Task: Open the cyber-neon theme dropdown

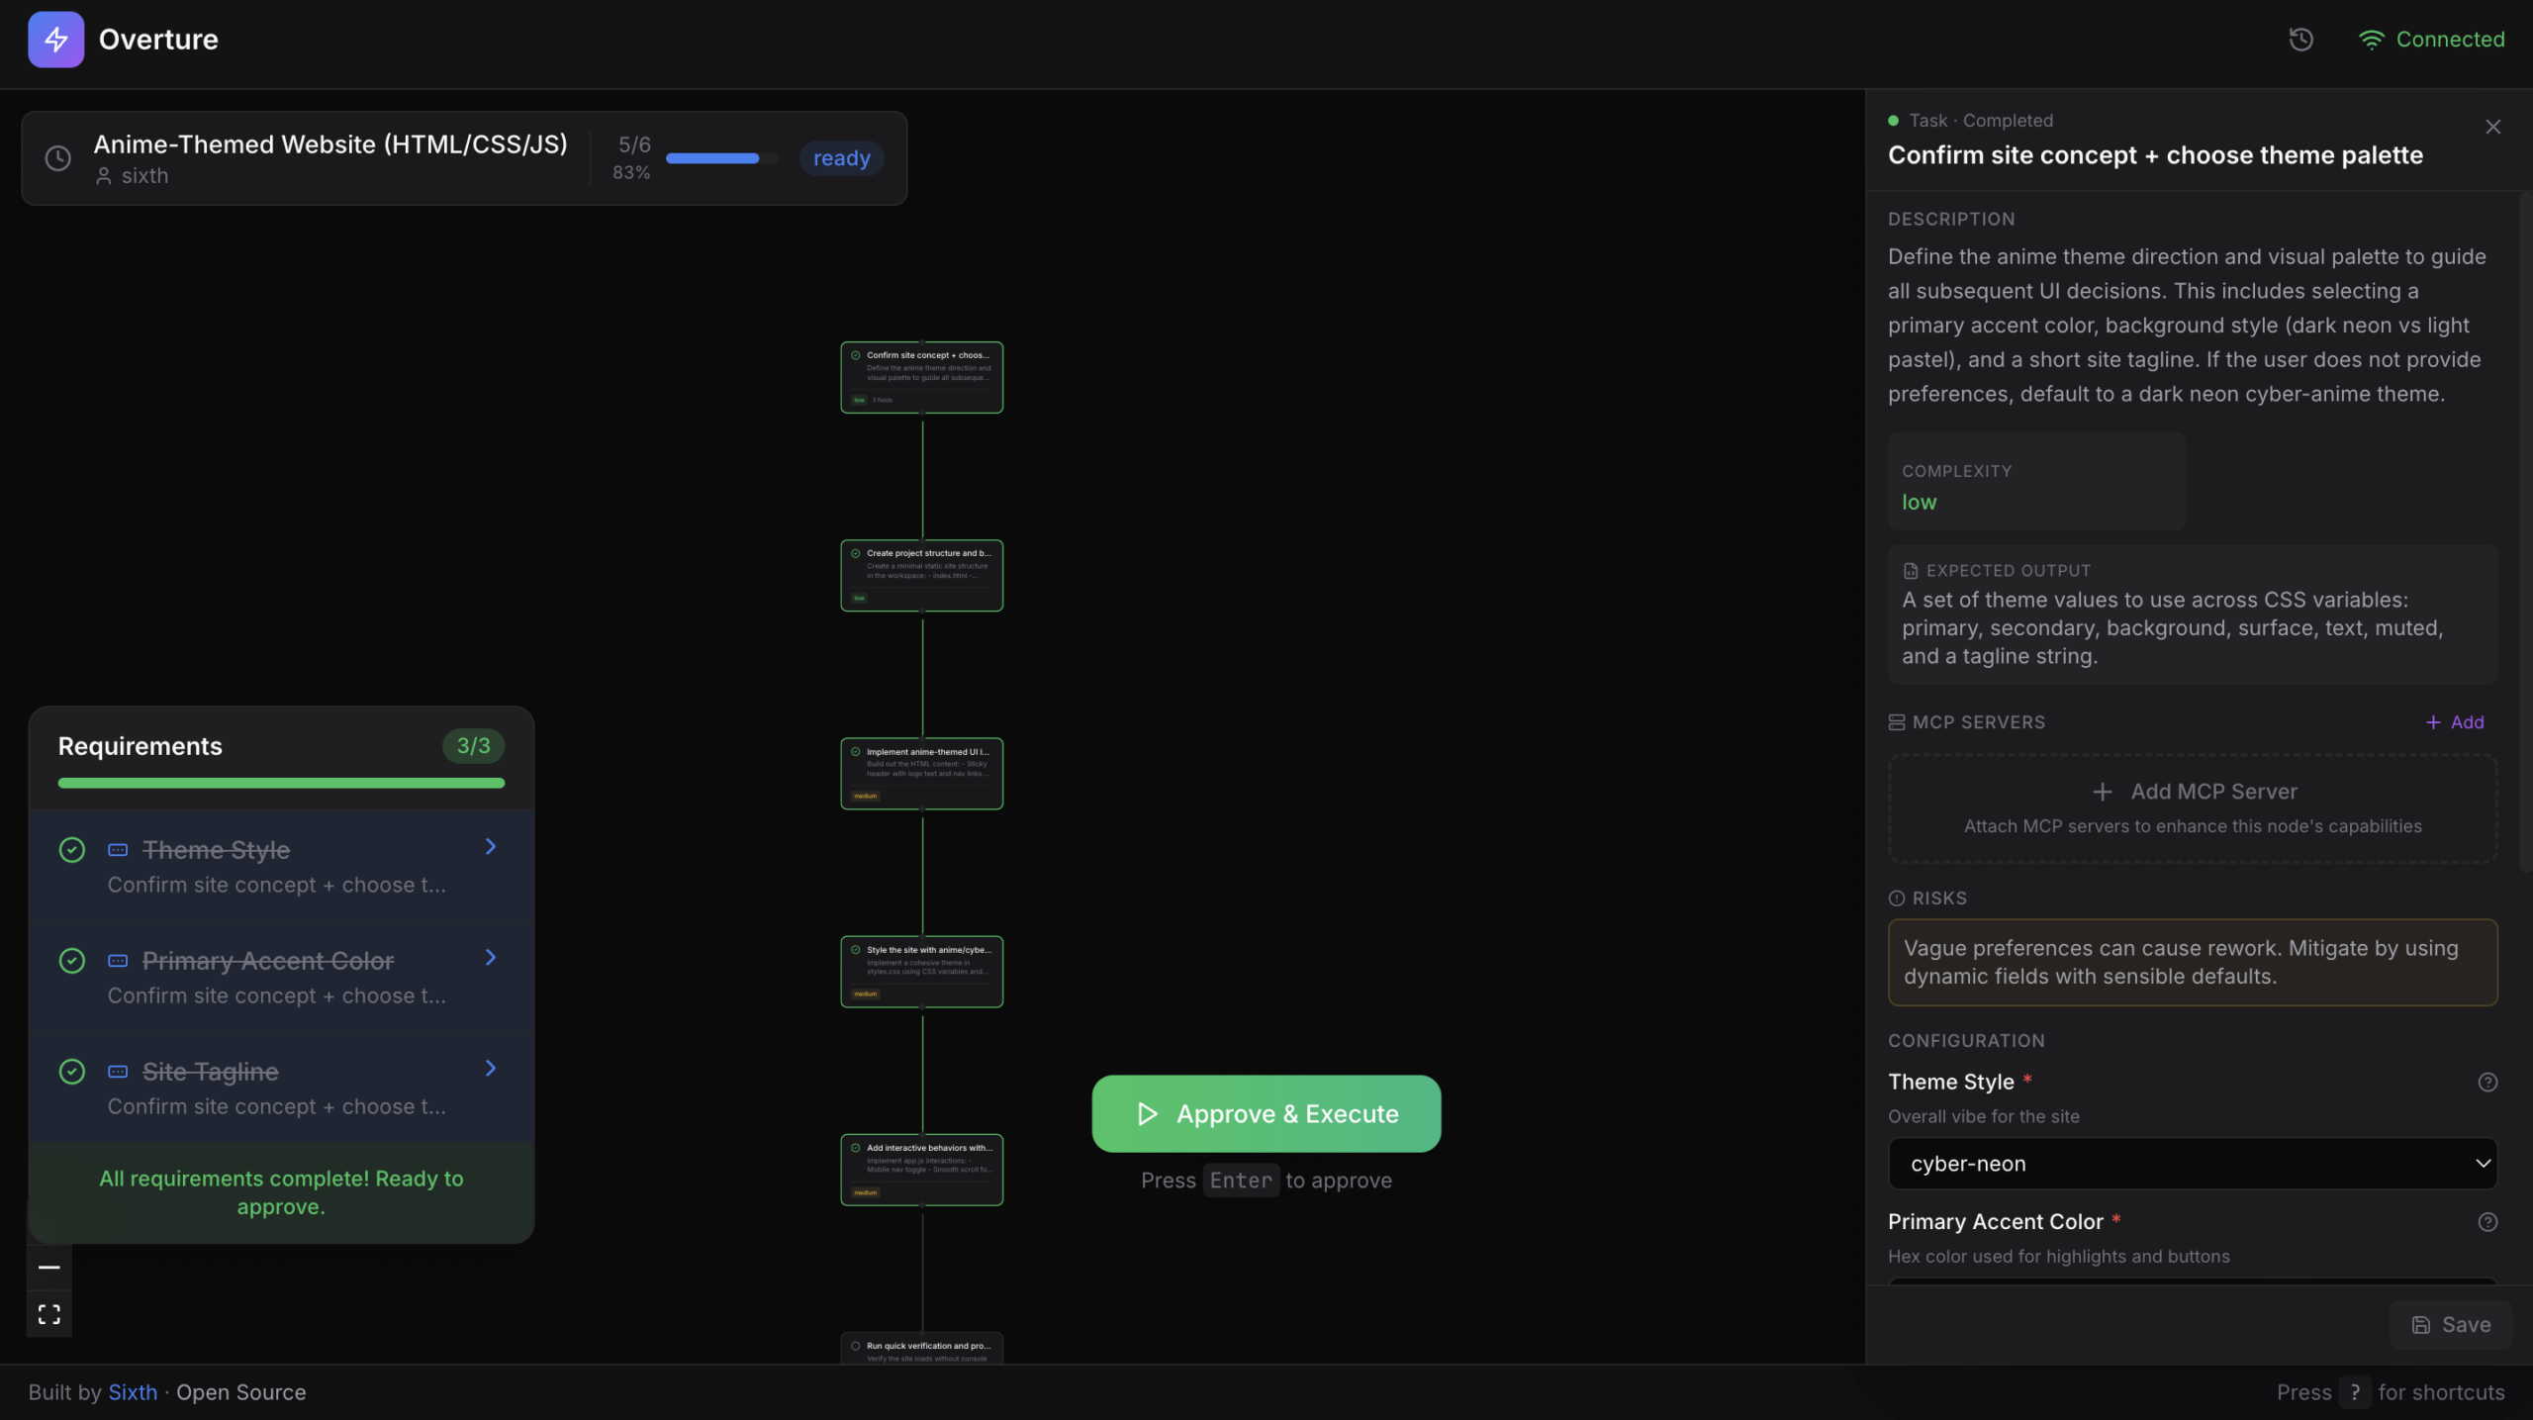Action: pos(2192,1164)
